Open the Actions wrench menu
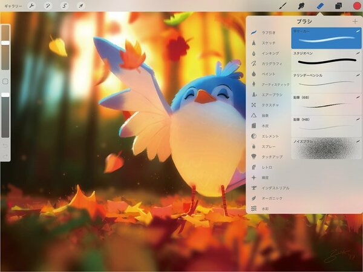 pos(31,5)
